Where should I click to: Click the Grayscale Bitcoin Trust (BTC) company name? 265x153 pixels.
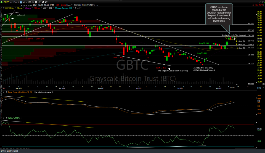point(84,5)
